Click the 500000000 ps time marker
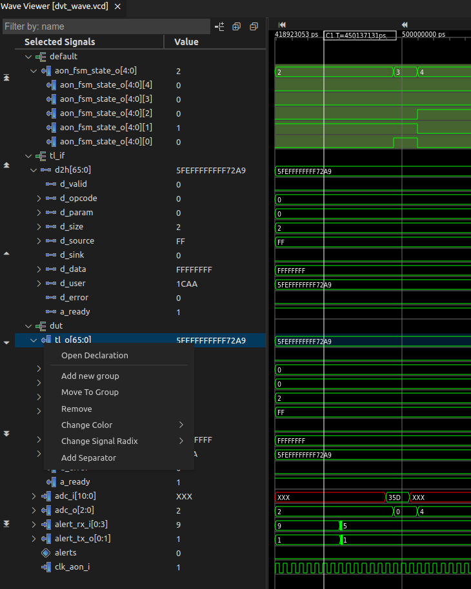 (x=424, y=34)
